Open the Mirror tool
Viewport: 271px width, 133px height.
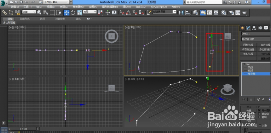pyautogui.click(x=181, y=13)
